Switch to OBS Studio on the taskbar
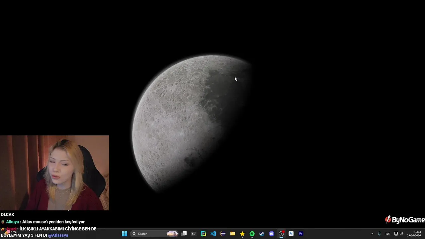The height and width of the screenshot is (239, 425). coord(281,234)
